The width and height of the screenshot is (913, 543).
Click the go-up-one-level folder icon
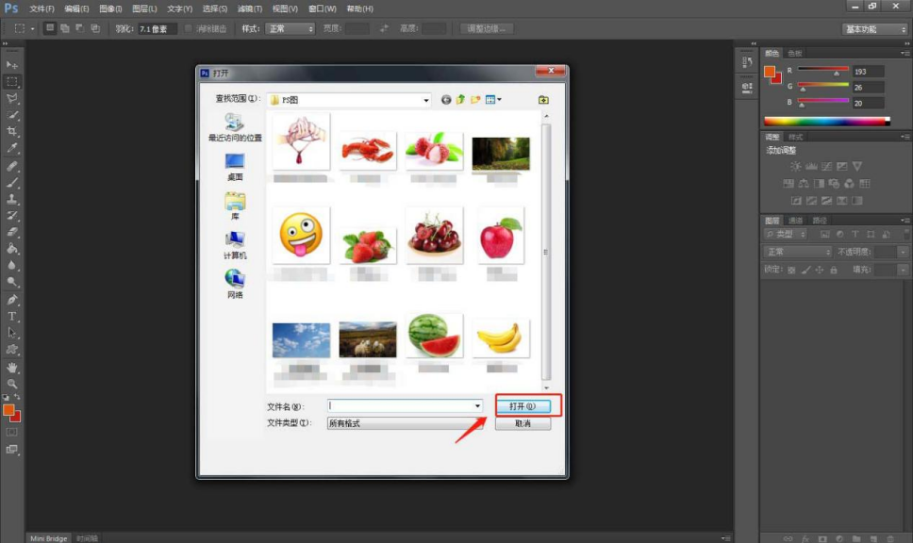point(461,100)
